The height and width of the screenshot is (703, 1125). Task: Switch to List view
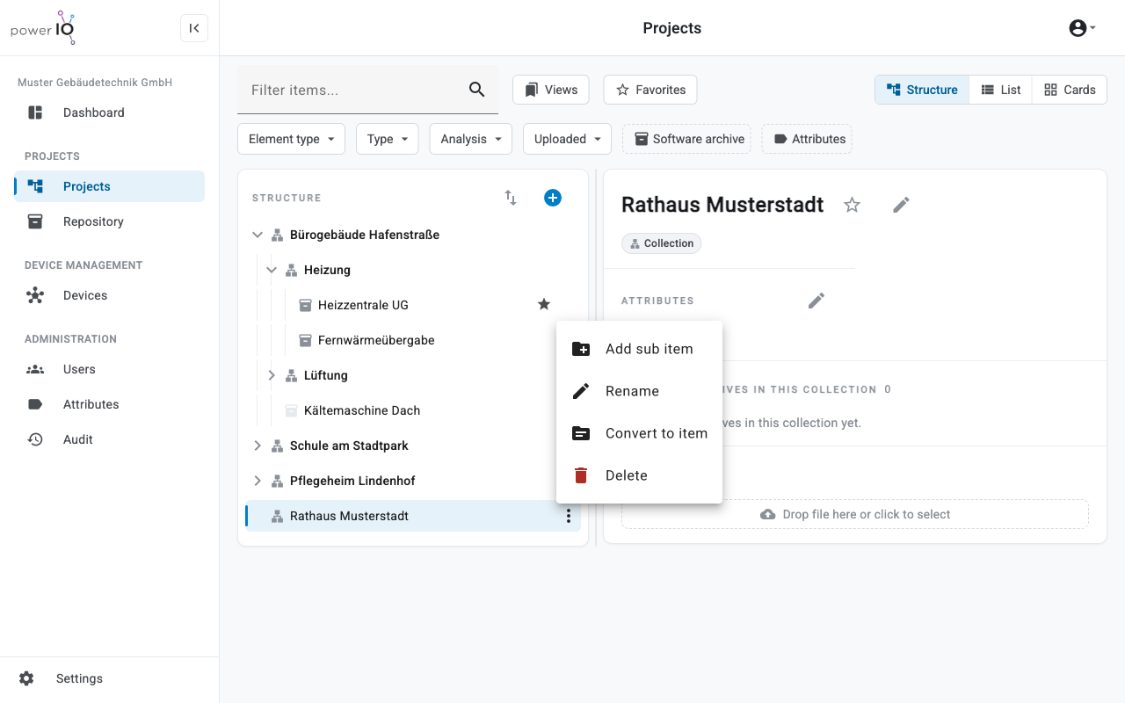pos(1001,90)
